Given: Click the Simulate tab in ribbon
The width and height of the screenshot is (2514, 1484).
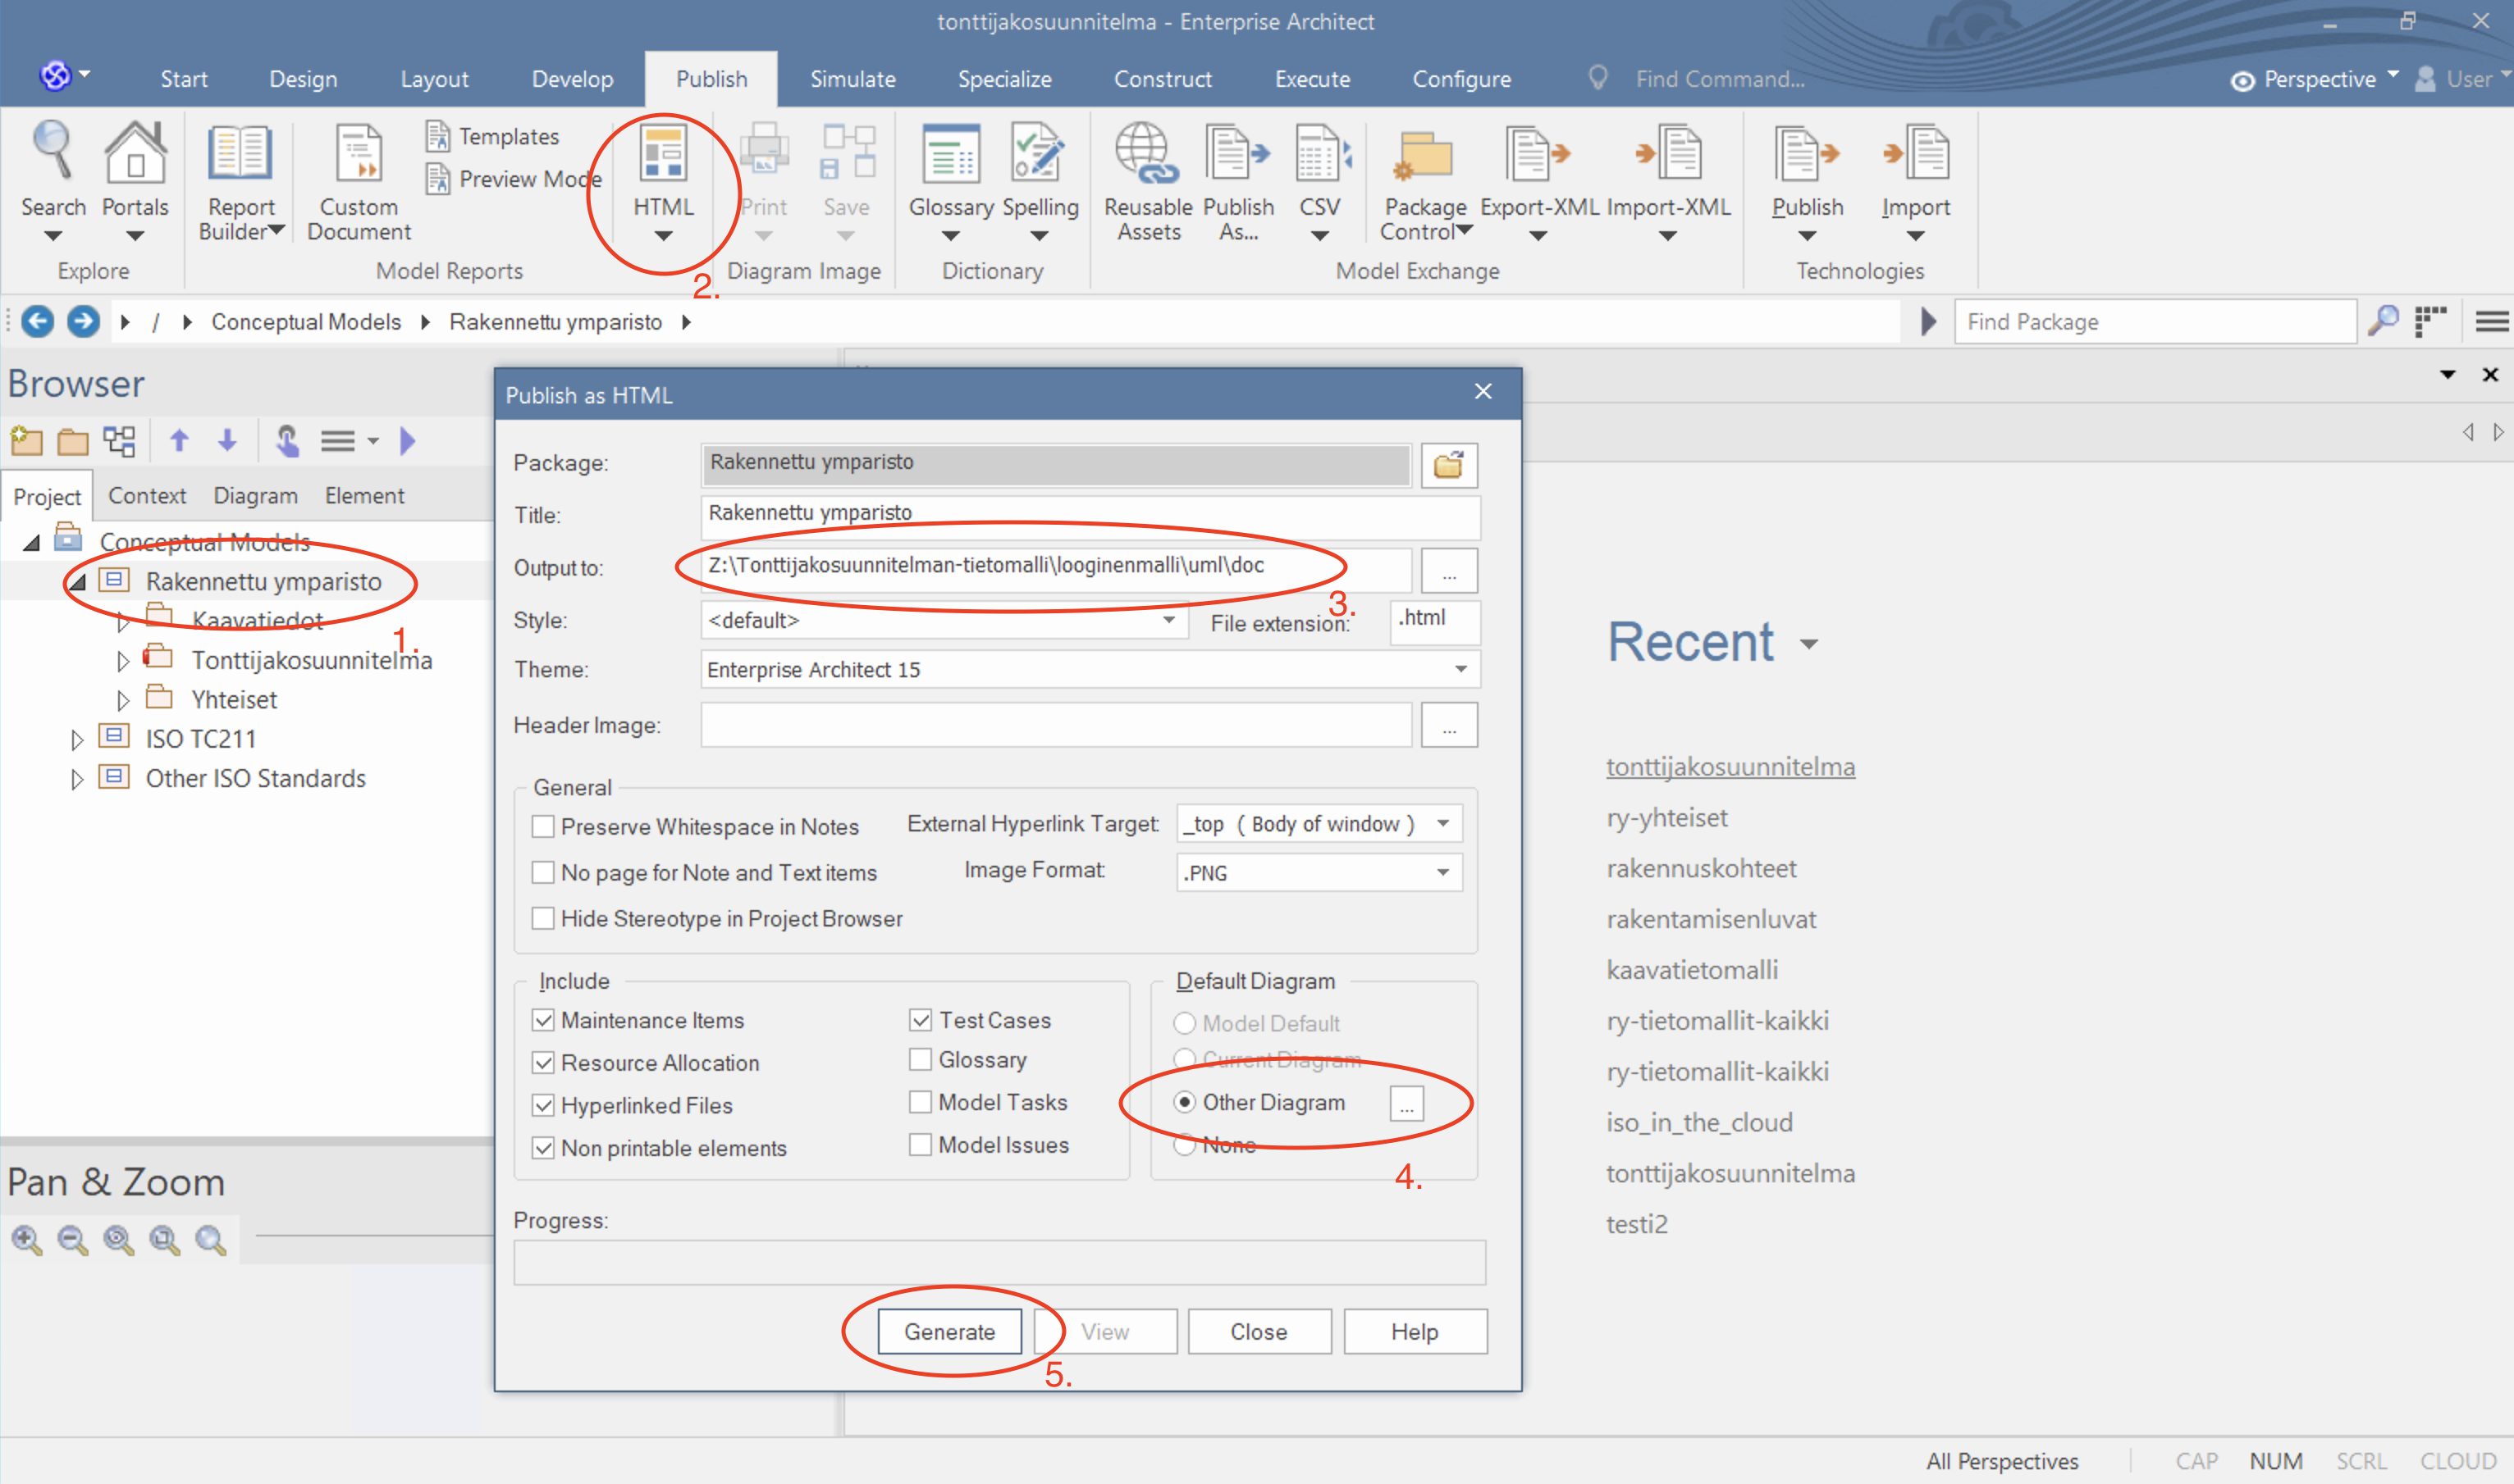Looking at the screenshot, I should 848,78.
